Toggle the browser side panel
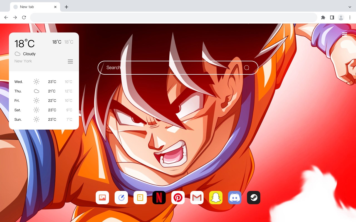Image resolution: width=356 pixels, height=222 pixels. tap(332, 17)
